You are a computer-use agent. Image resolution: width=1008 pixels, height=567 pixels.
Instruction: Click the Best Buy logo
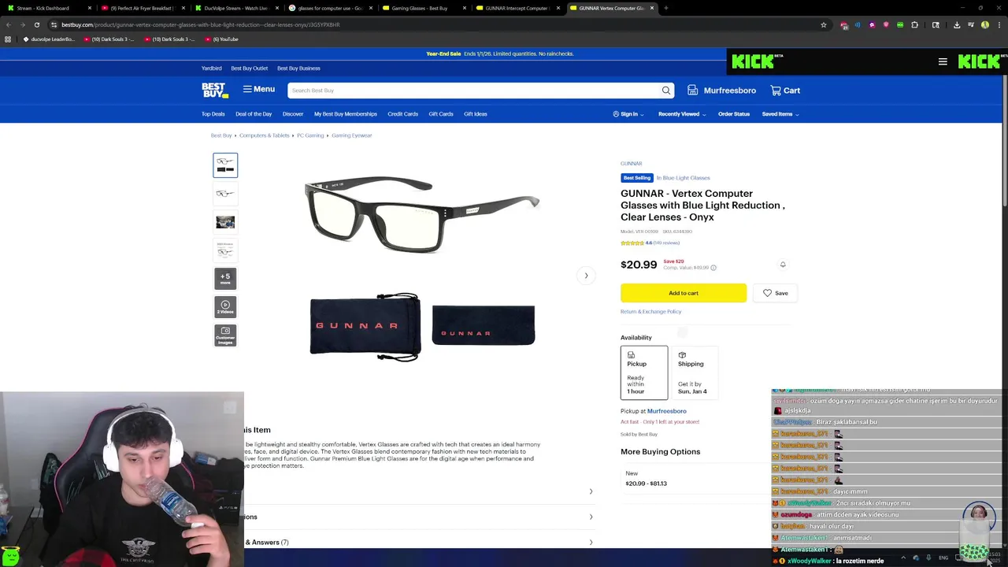pyautogui.click(x=215, y=91)
